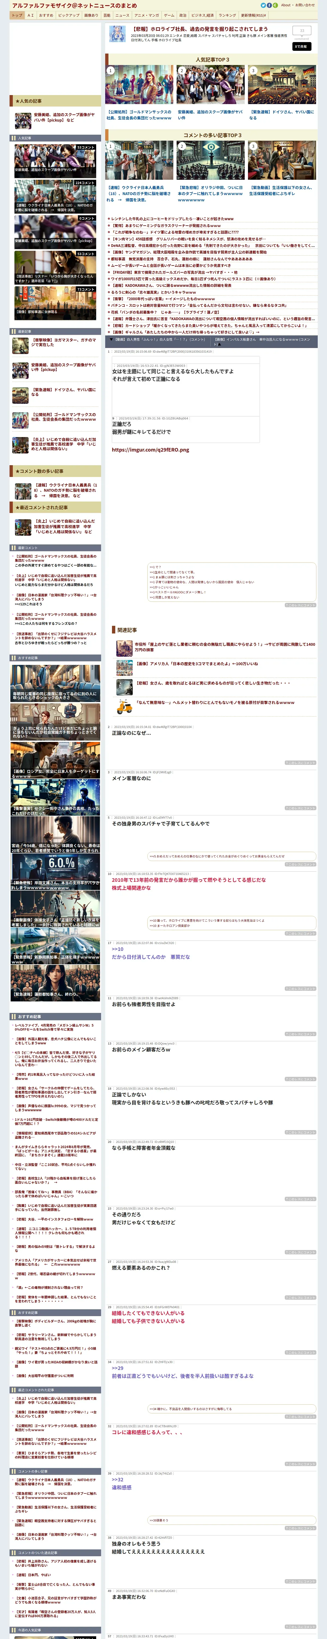Select the 芸能 navigation tab
The width and height of the screenshot is (327, 1639).
(107, 15)
